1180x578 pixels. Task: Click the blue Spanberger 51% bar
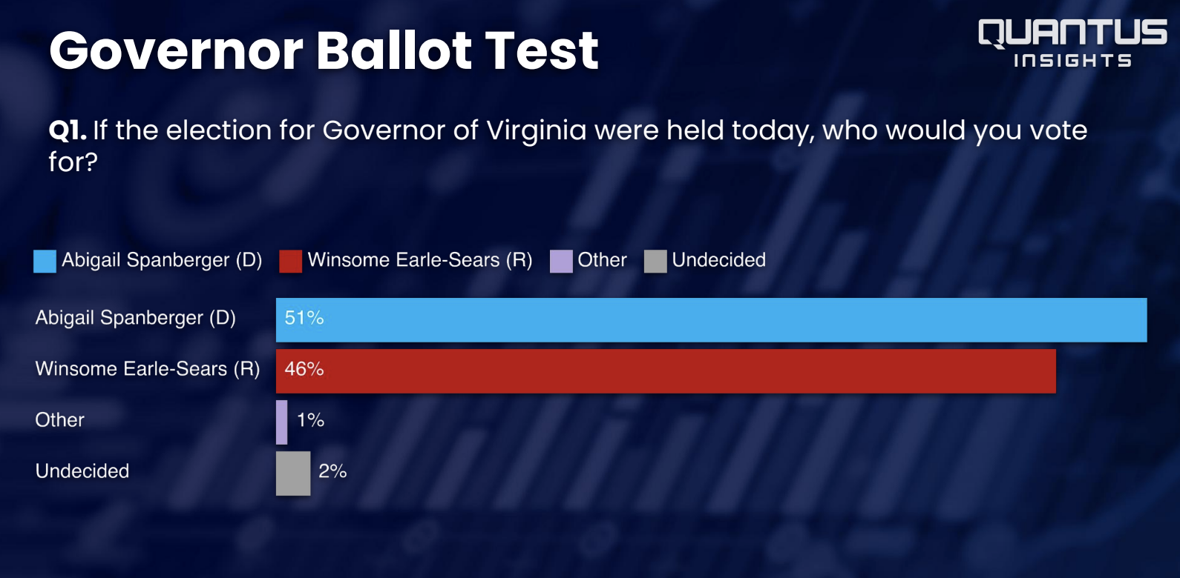coord(711,320)
